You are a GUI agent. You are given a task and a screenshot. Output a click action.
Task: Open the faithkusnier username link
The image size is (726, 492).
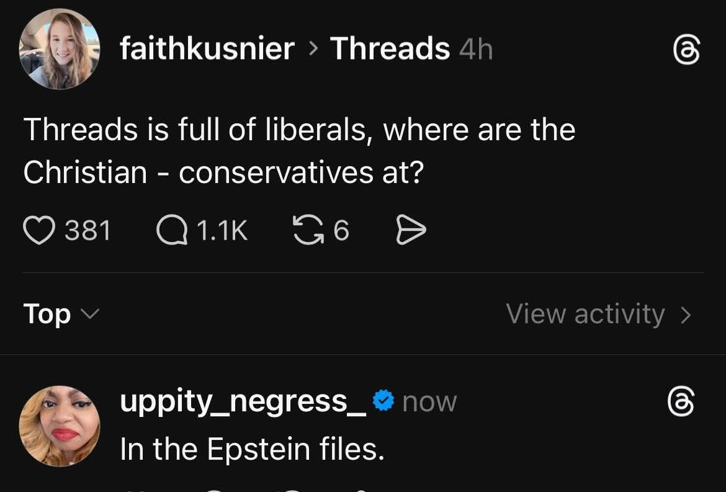point(207,48)
